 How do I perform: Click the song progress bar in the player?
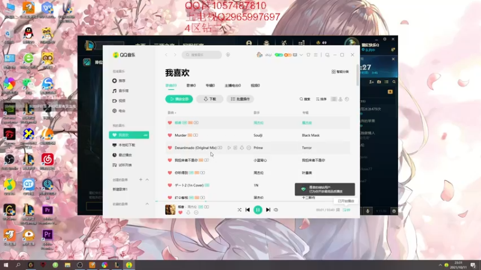tap(256, 202)
